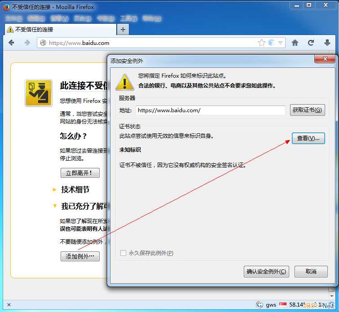Cancel the dialog with 取消
339x312 pixels.
[x=311, y=271]
